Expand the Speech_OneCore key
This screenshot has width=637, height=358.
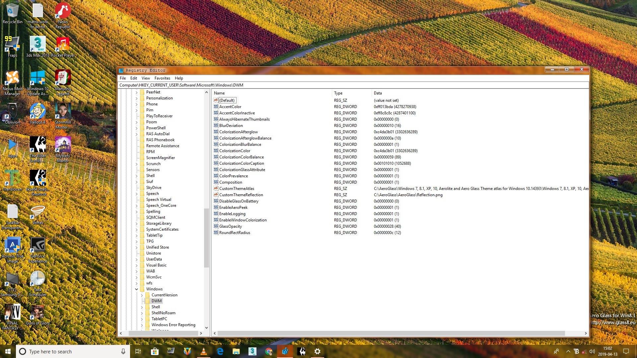(x=136, y=206)
